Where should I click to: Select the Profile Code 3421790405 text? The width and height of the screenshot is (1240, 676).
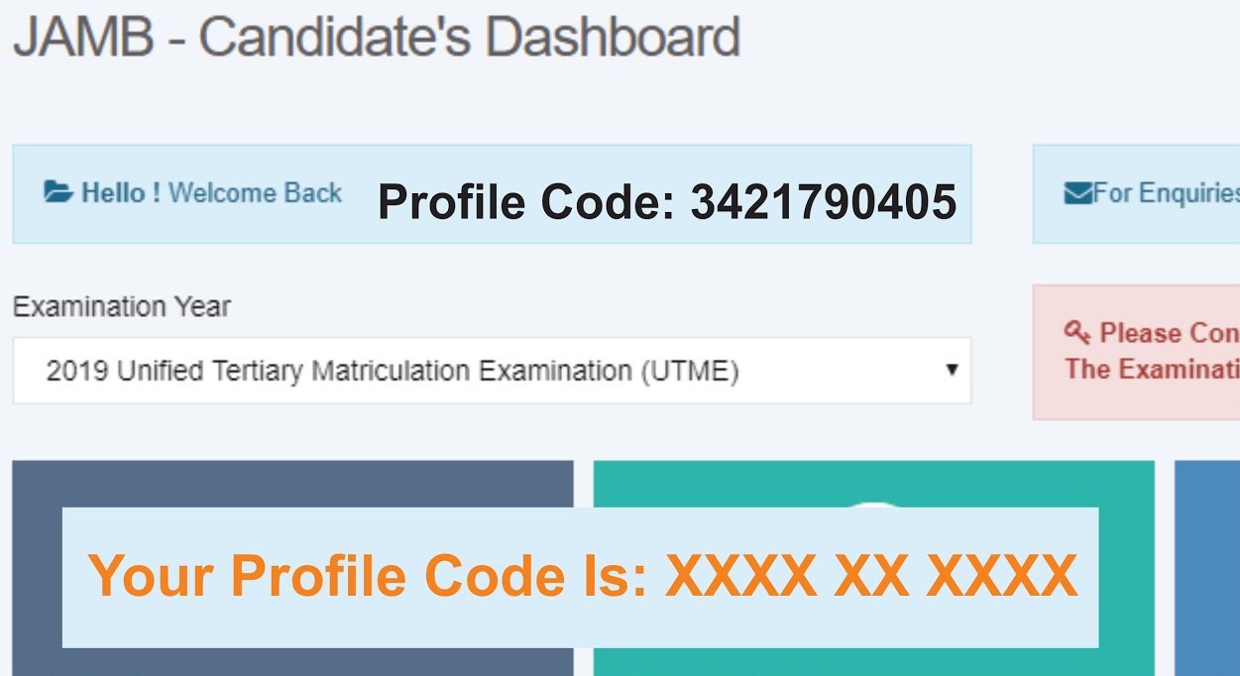(x=666, y=201)
